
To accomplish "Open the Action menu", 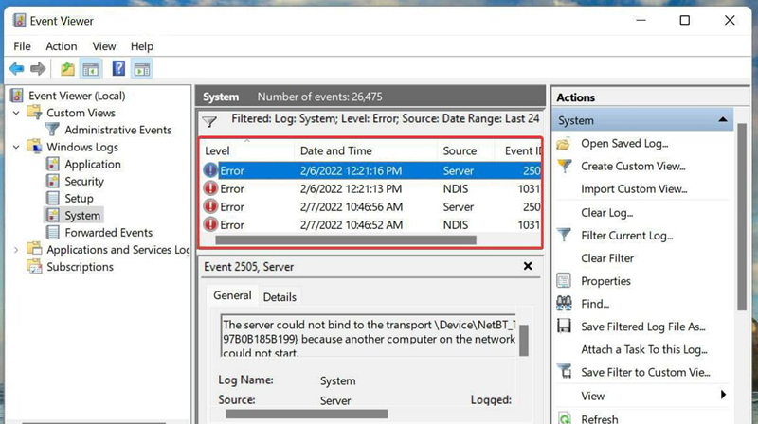I will pyautogui.click(x=62, y=46).
